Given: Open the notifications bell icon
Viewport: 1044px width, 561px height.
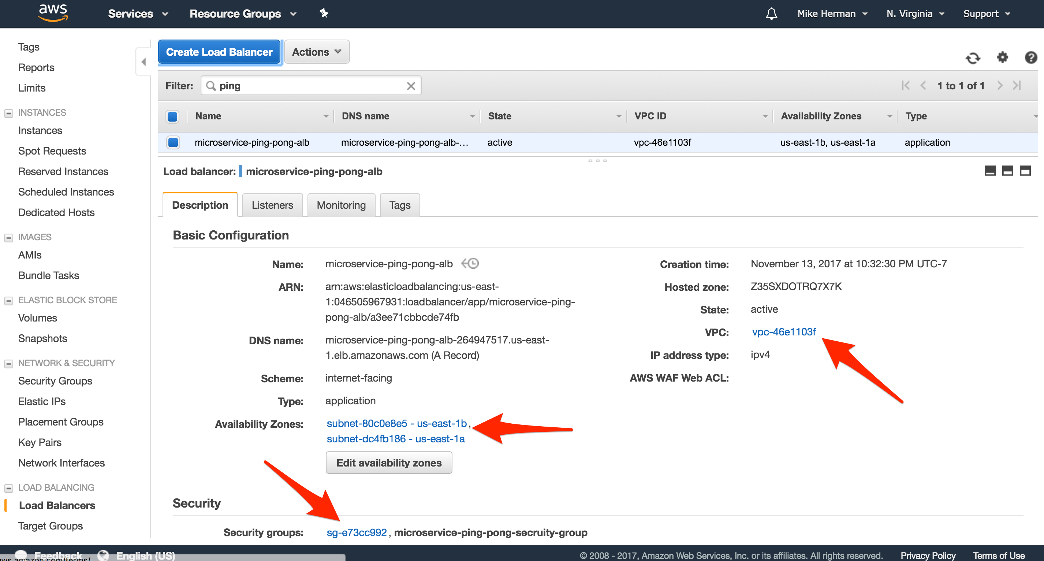Looking at the screenshot, I should click(772, 14).
